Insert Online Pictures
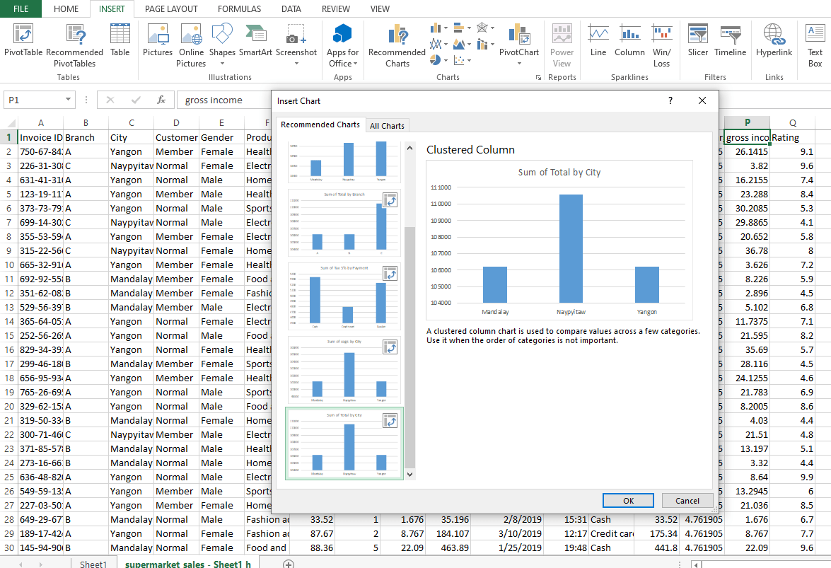Image resolution: width=831 pixels, height=568 pixels. [x=191, y=45]
